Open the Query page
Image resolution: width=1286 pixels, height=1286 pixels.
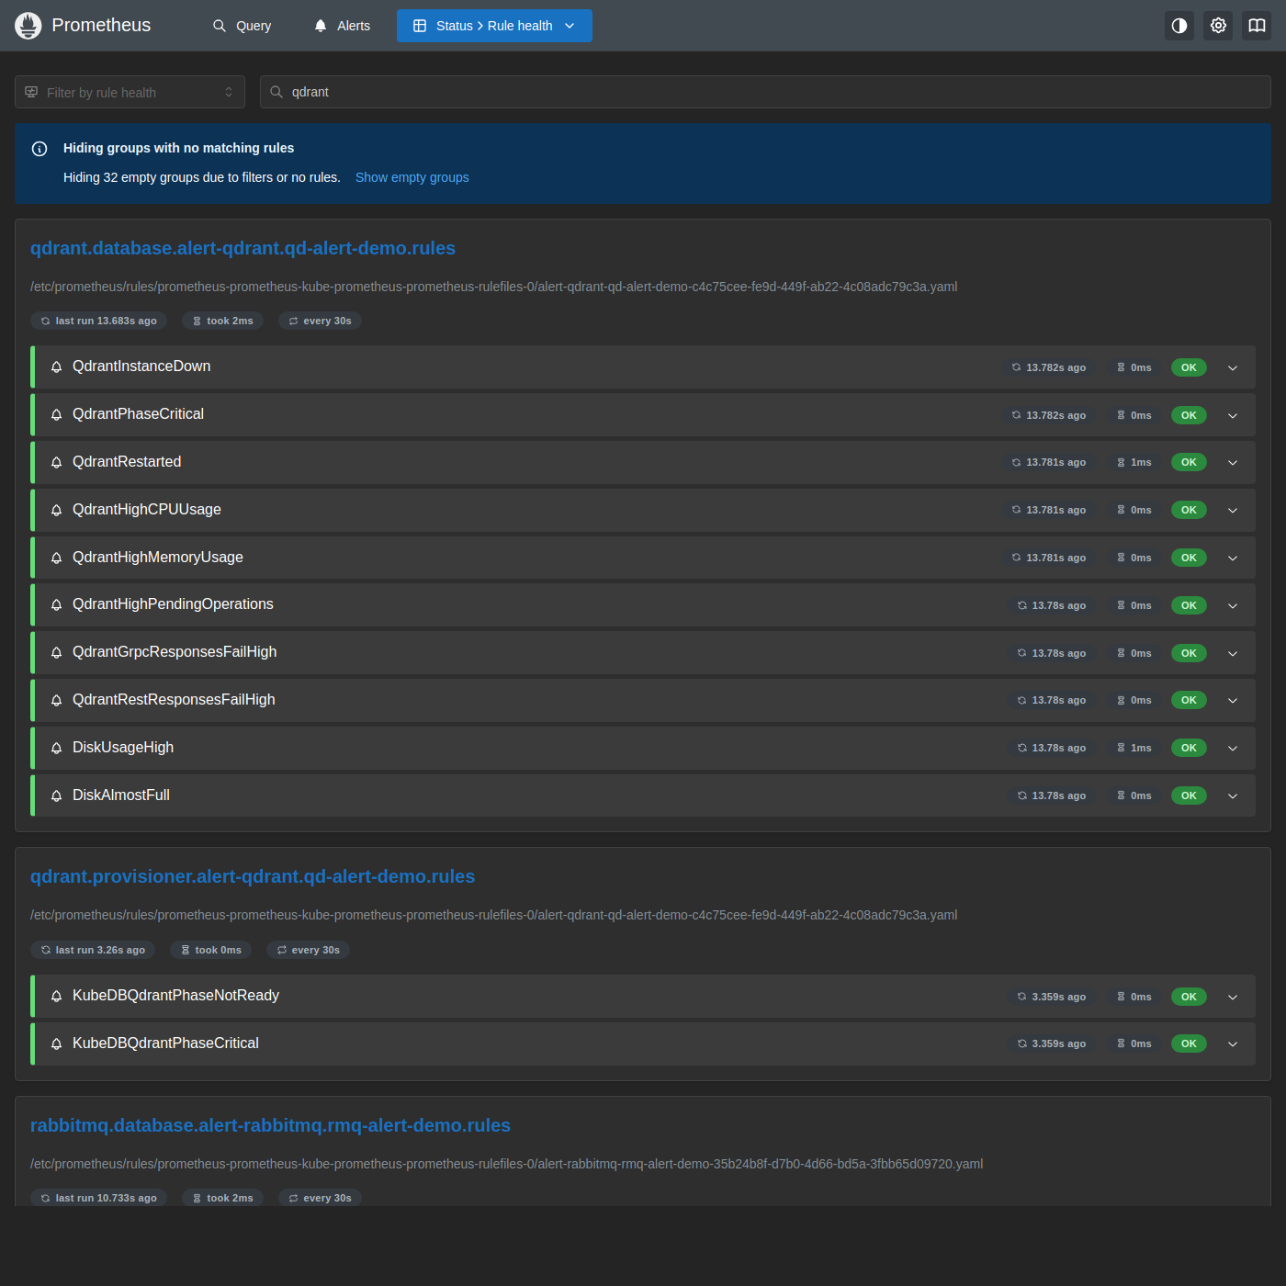pyautogui.click(x=243, y=26)
